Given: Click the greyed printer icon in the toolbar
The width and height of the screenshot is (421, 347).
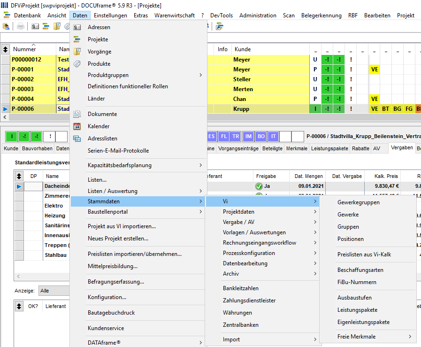Looking at the screenshot, I should (x=20, y=27).
